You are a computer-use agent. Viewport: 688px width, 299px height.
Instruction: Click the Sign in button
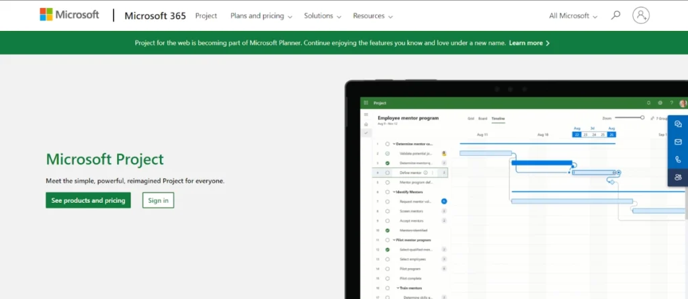(x=158, y=200)
